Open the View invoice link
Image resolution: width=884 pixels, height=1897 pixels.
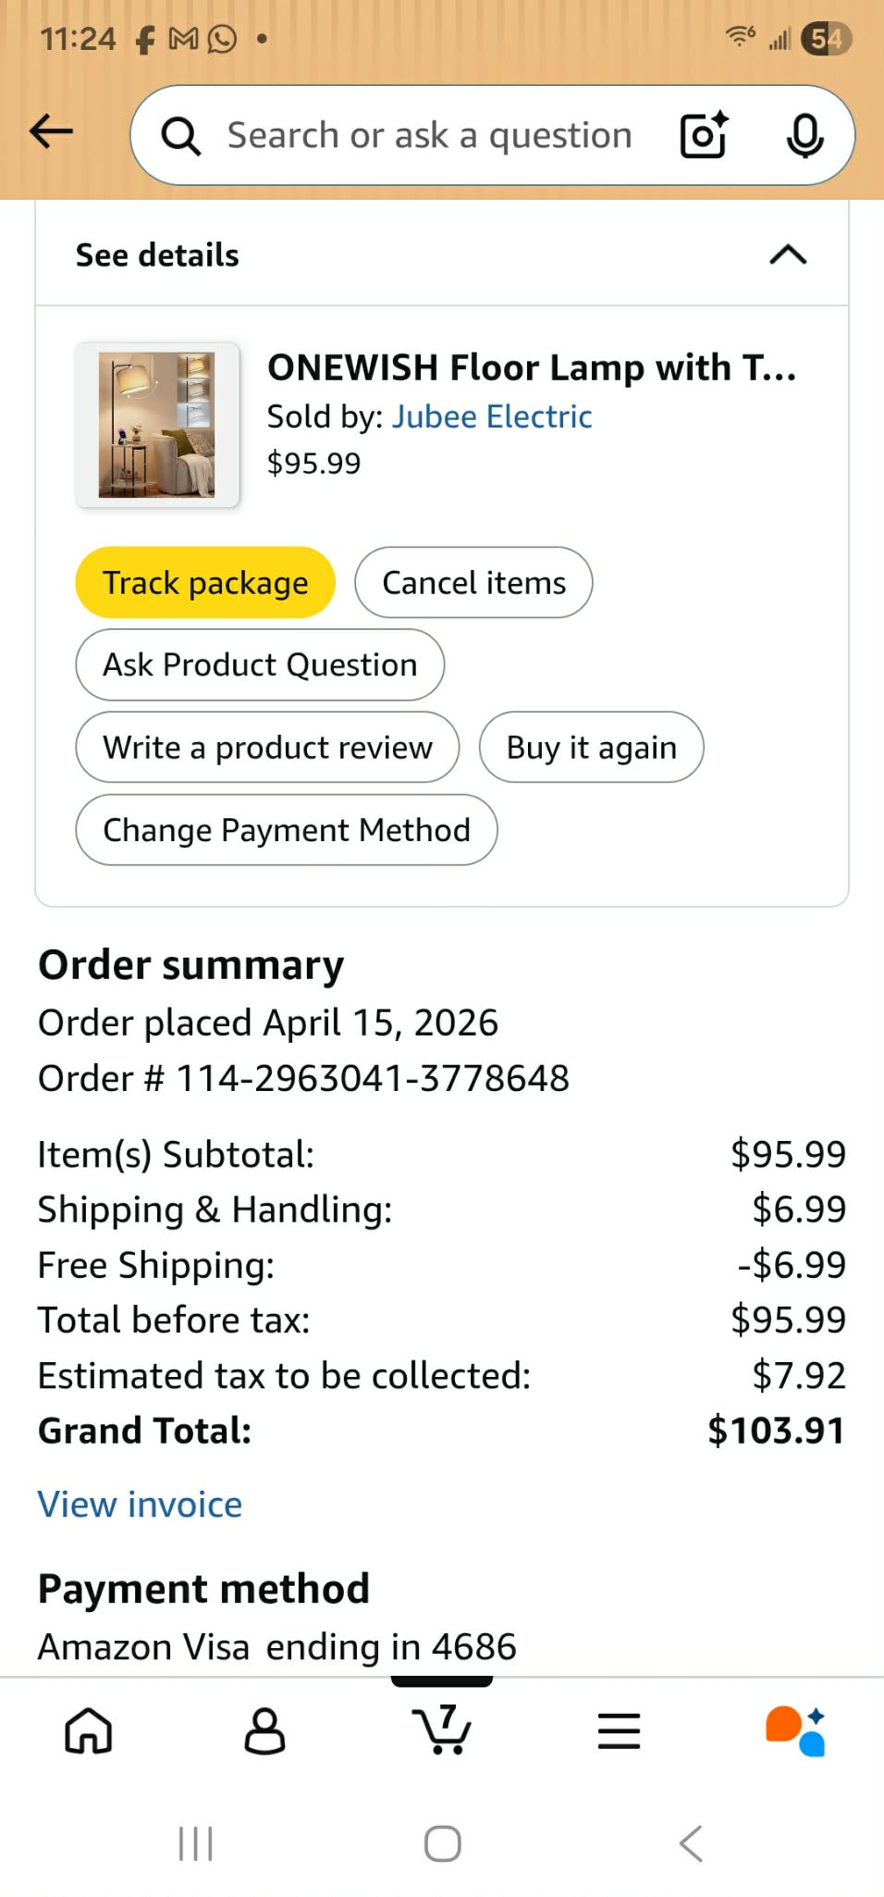click(140, 1505)
